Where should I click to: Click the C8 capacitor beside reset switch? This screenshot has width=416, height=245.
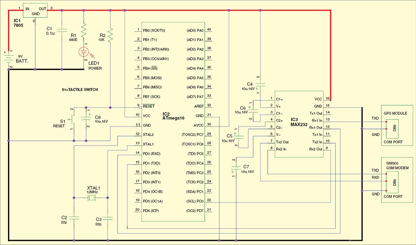[x=86, y=118]
